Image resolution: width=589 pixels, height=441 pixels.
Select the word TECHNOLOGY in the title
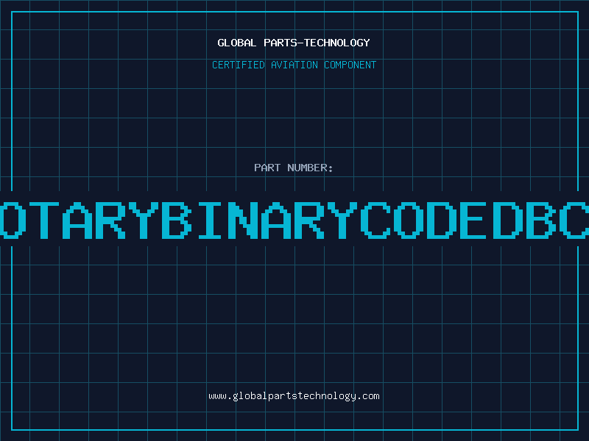tap(337, 43)
